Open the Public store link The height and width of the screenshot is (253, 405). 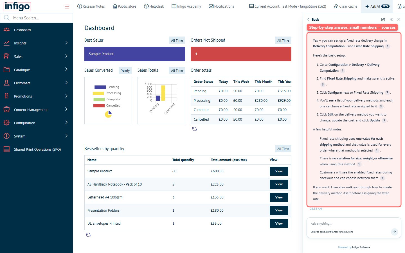124,6
